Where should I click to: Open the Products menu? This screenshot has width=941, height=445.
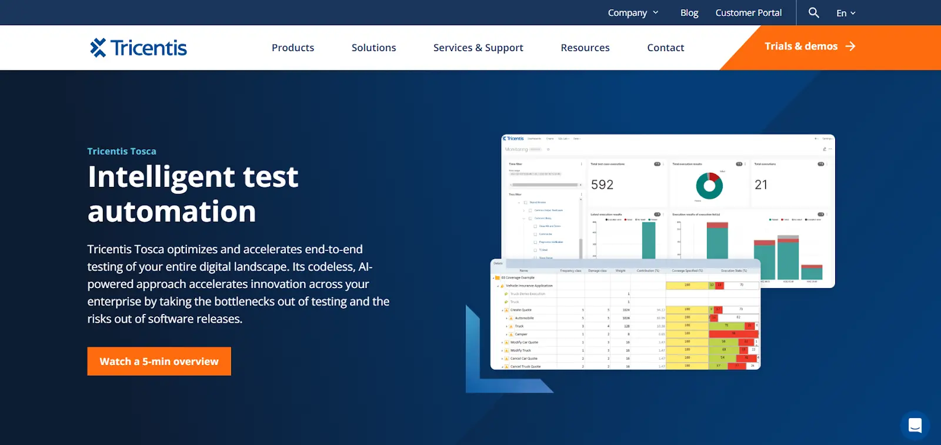tap(293, 48)
